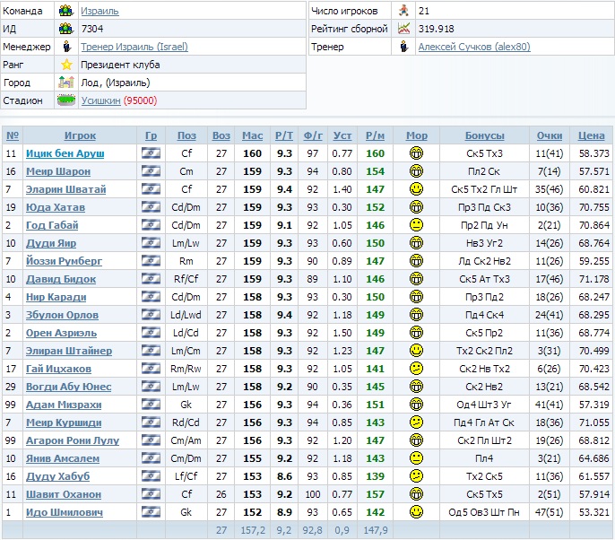Sort table by № column header
Image resolution: width=615 pixels, height=540 pixels.
pos(13,135)
